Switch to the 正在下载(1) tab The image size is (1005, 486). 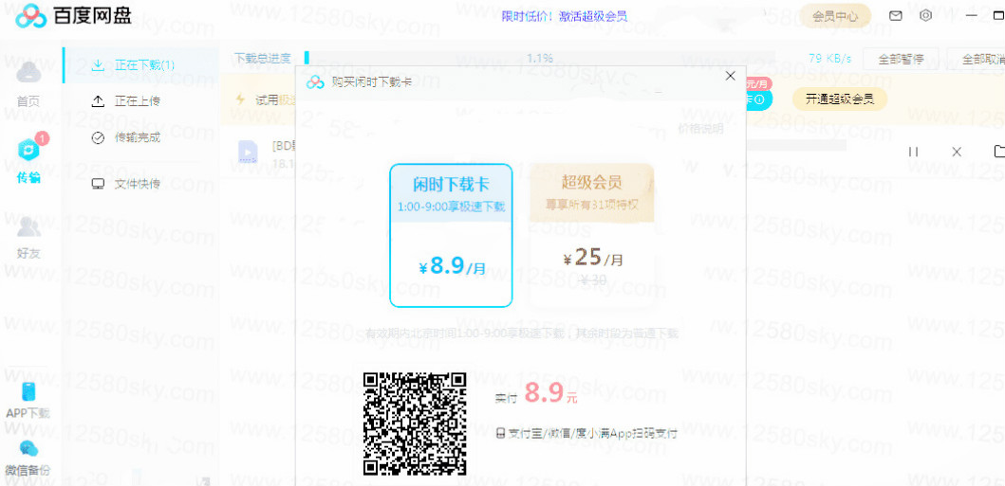(x=134, y=65)
